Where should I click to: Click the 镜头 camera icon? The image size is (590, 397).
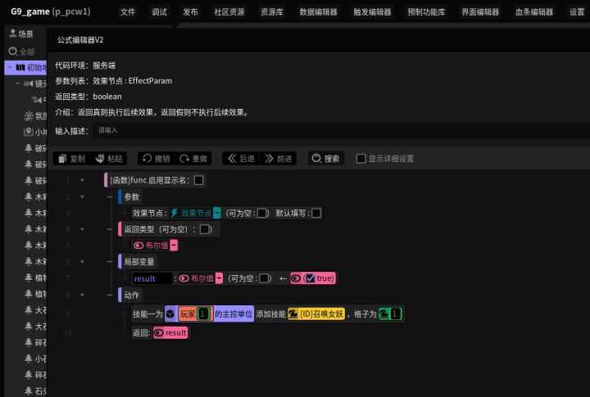coord(29,83)
